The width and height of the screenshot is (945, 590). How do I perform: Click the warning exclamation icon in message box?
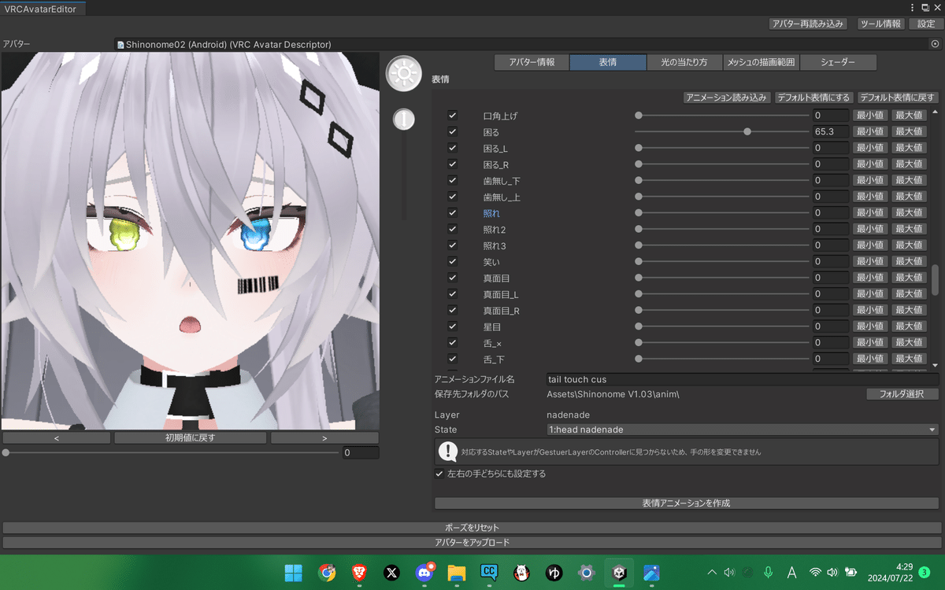tap(448, 452)
